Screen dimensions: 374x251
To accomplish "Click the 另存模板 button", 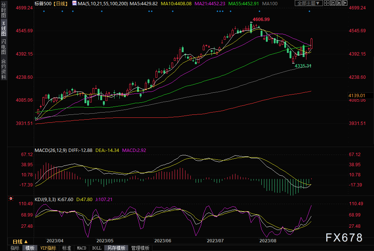I will [115, 248].
